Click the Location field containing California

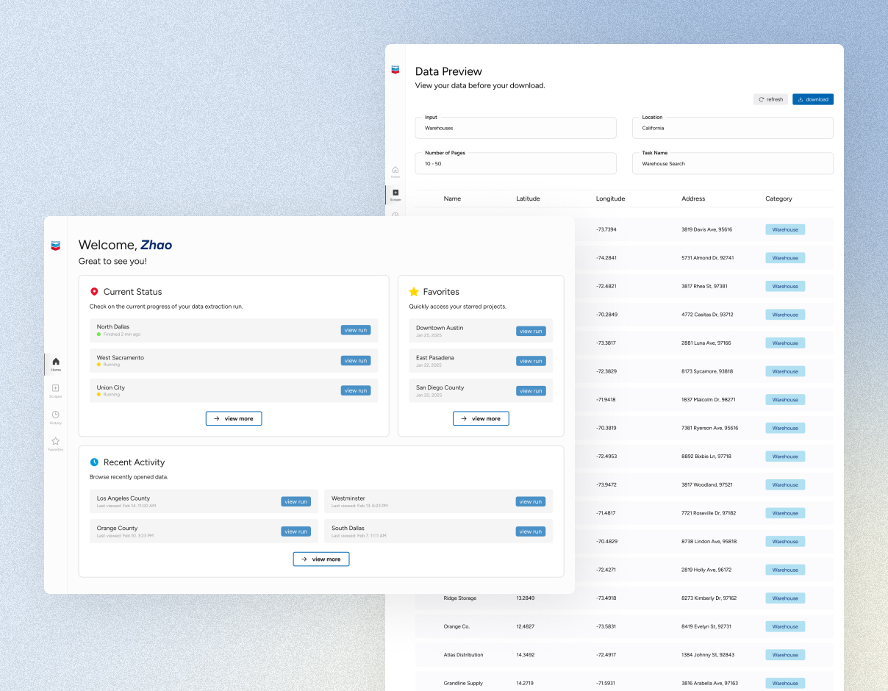pyautogui.click(x=733, y=128)
